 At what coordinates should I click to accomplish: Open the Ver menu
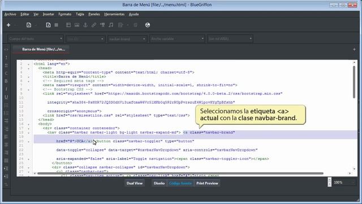[36, 14]
